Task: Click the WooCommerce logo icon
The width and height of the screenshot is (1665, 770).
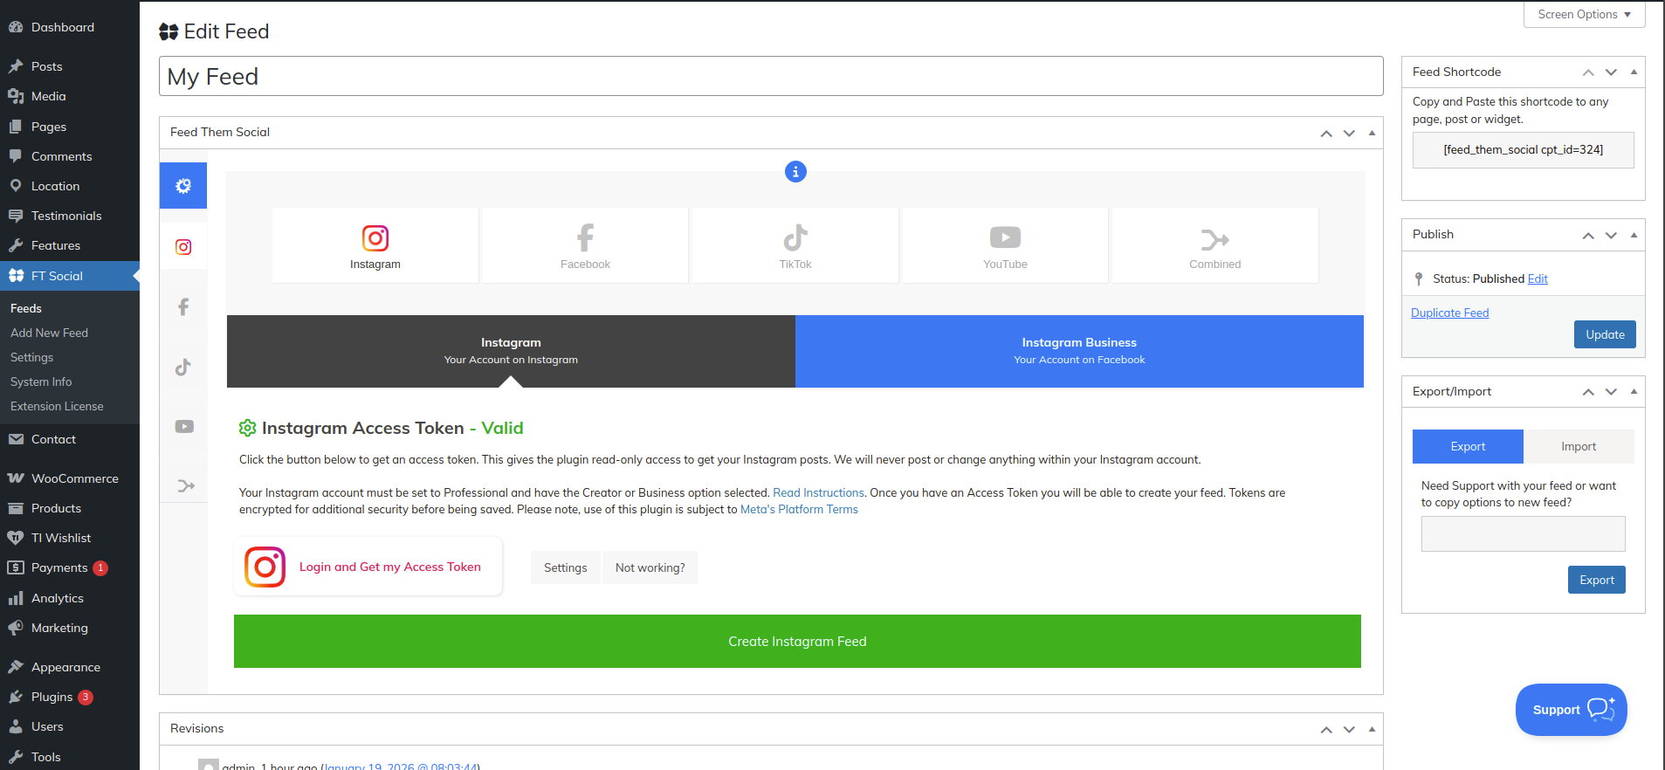Action: tap(16, 478)
